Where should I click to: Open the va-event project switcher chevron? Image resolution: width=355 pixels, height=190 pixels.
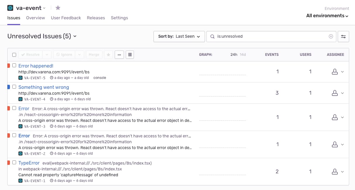coord(44,8)
